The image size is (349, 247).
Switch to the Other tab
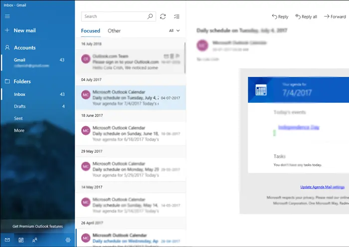pyautogui.click(x=114, y=31)
